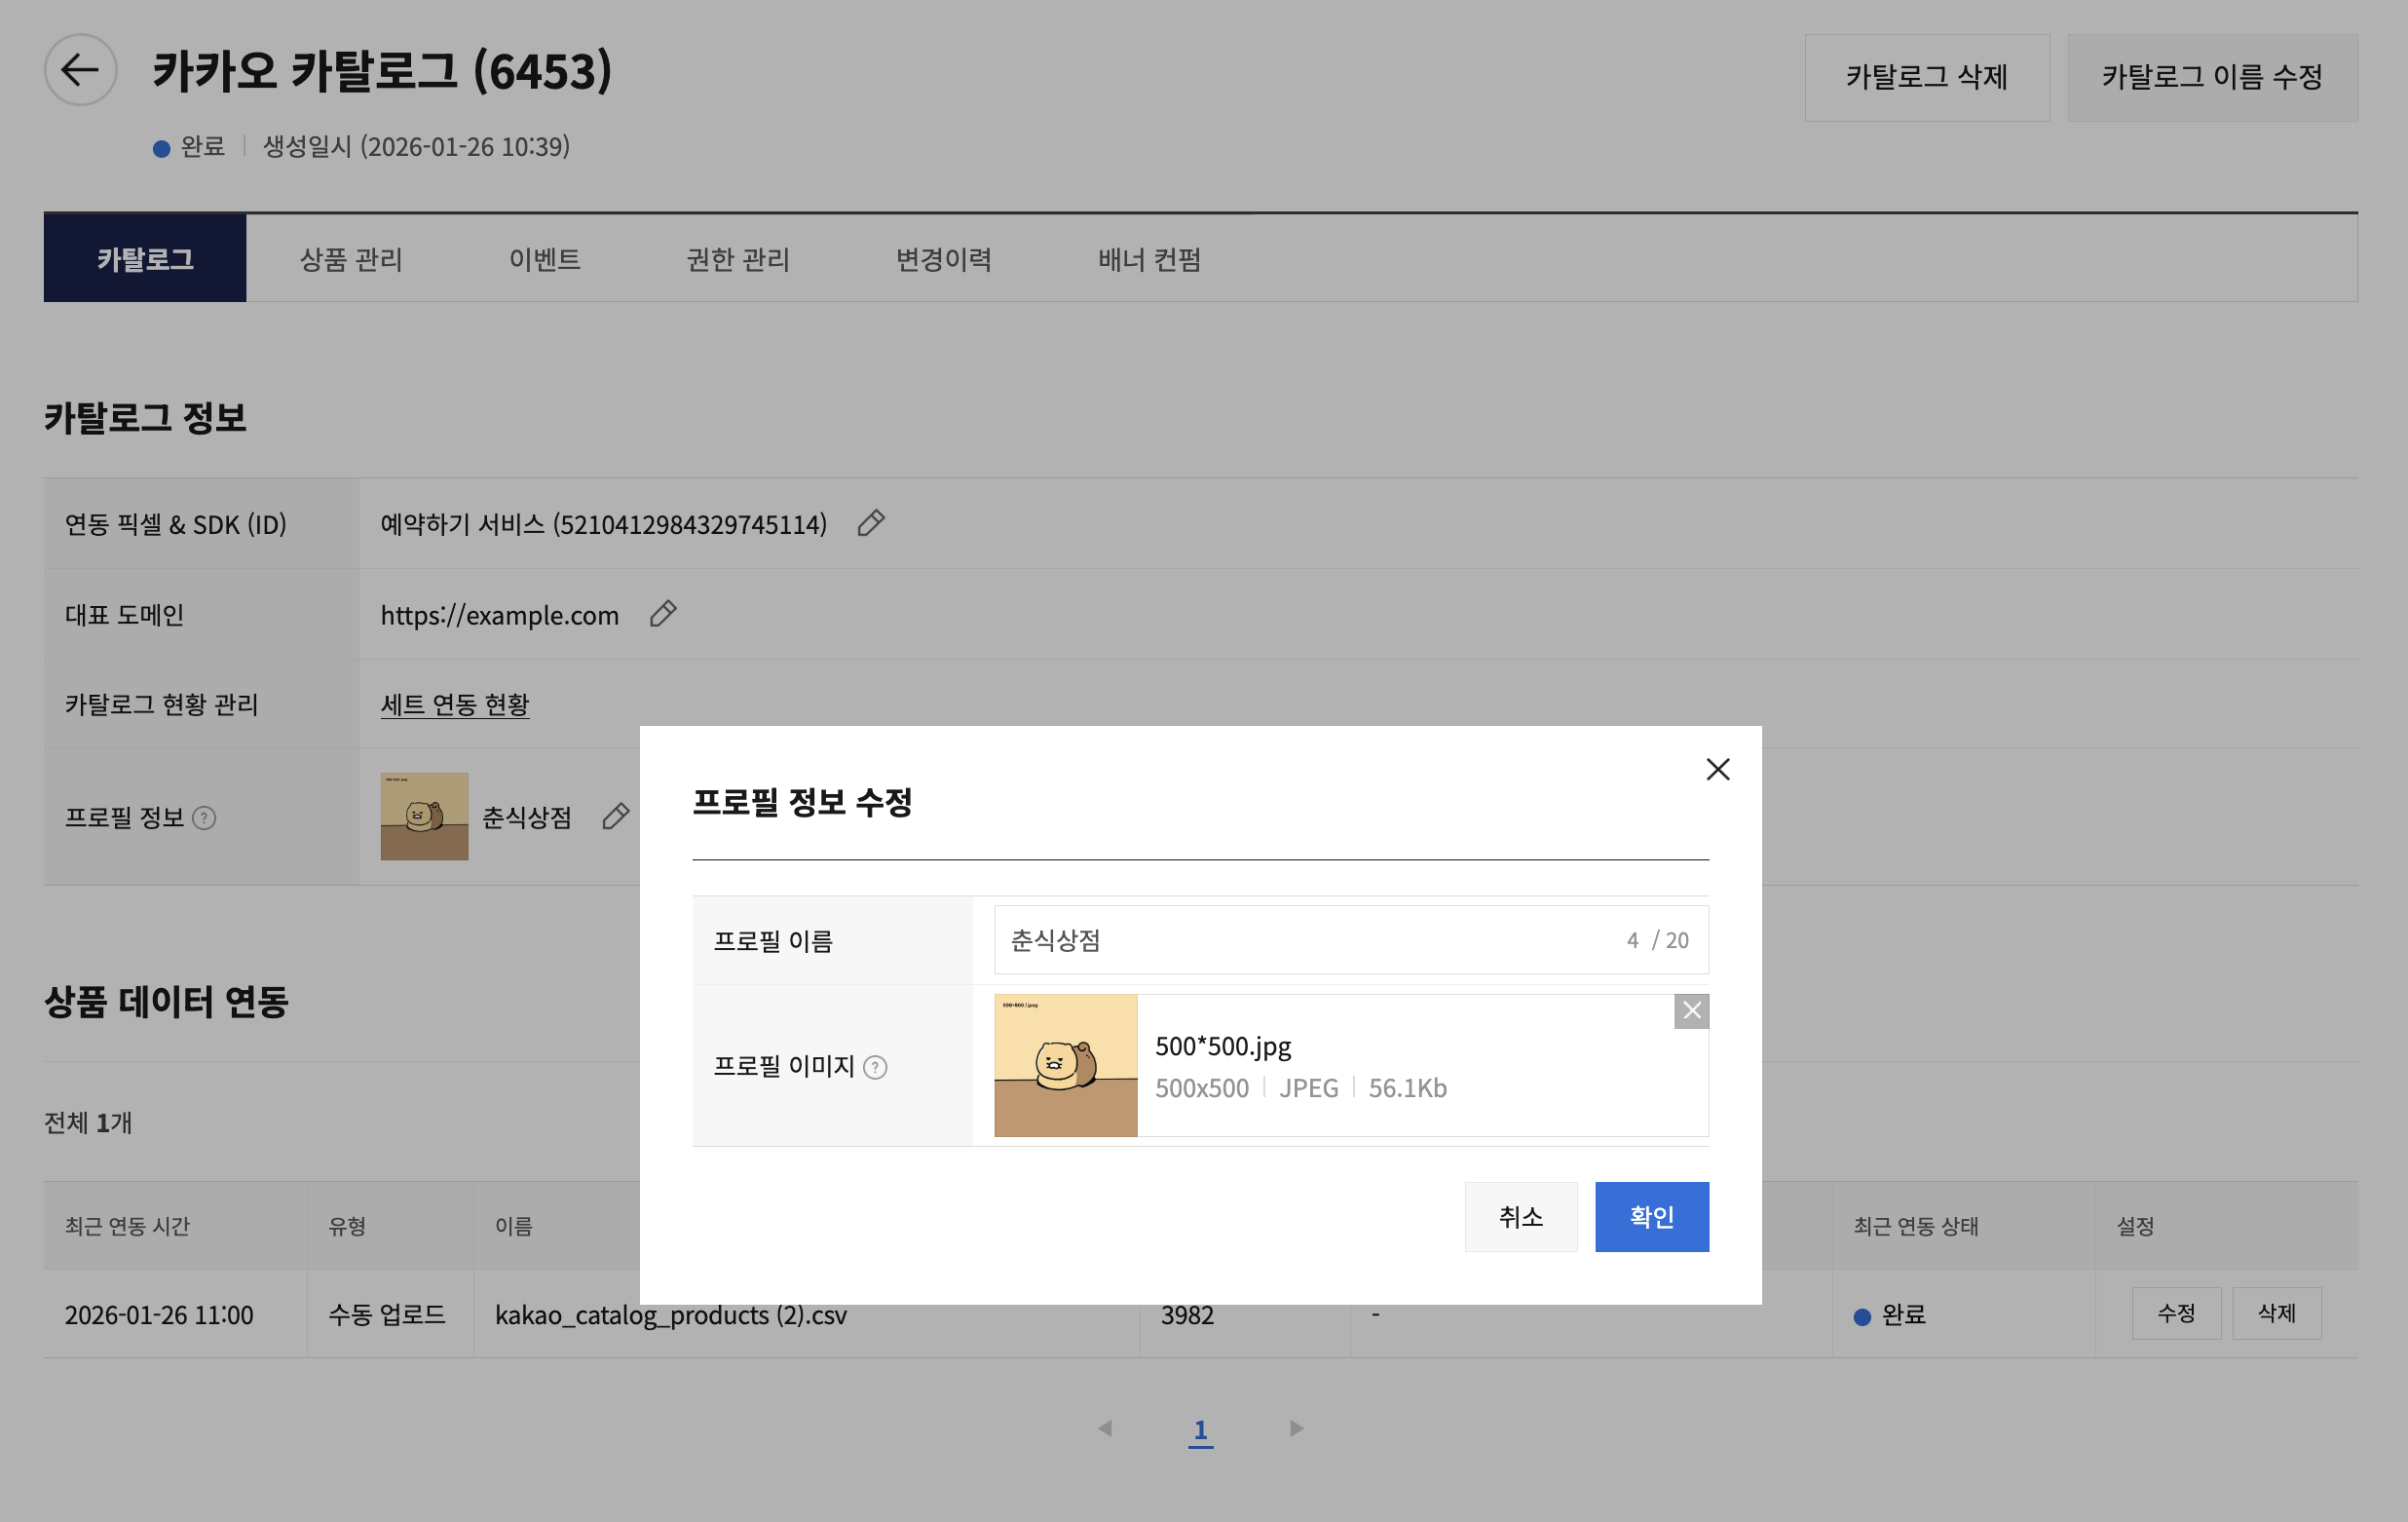
Task: Click pencil icon next to https://example.com
Action: click(x=662, y=613)
